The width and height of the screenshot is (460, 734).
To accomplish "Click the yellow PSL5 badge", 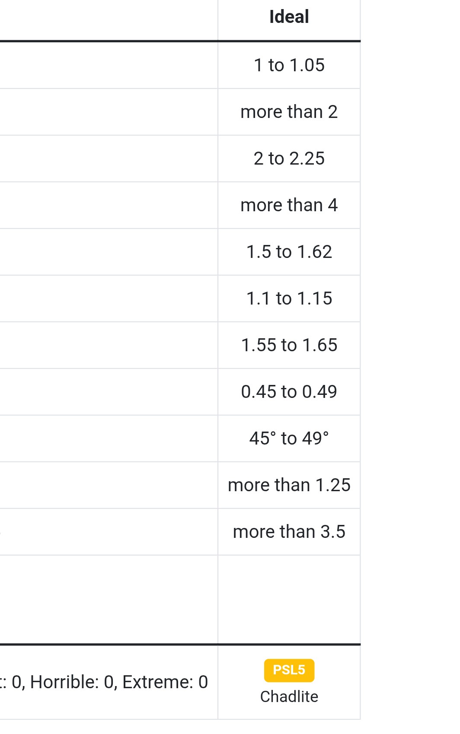I will (x=289, y=670).
